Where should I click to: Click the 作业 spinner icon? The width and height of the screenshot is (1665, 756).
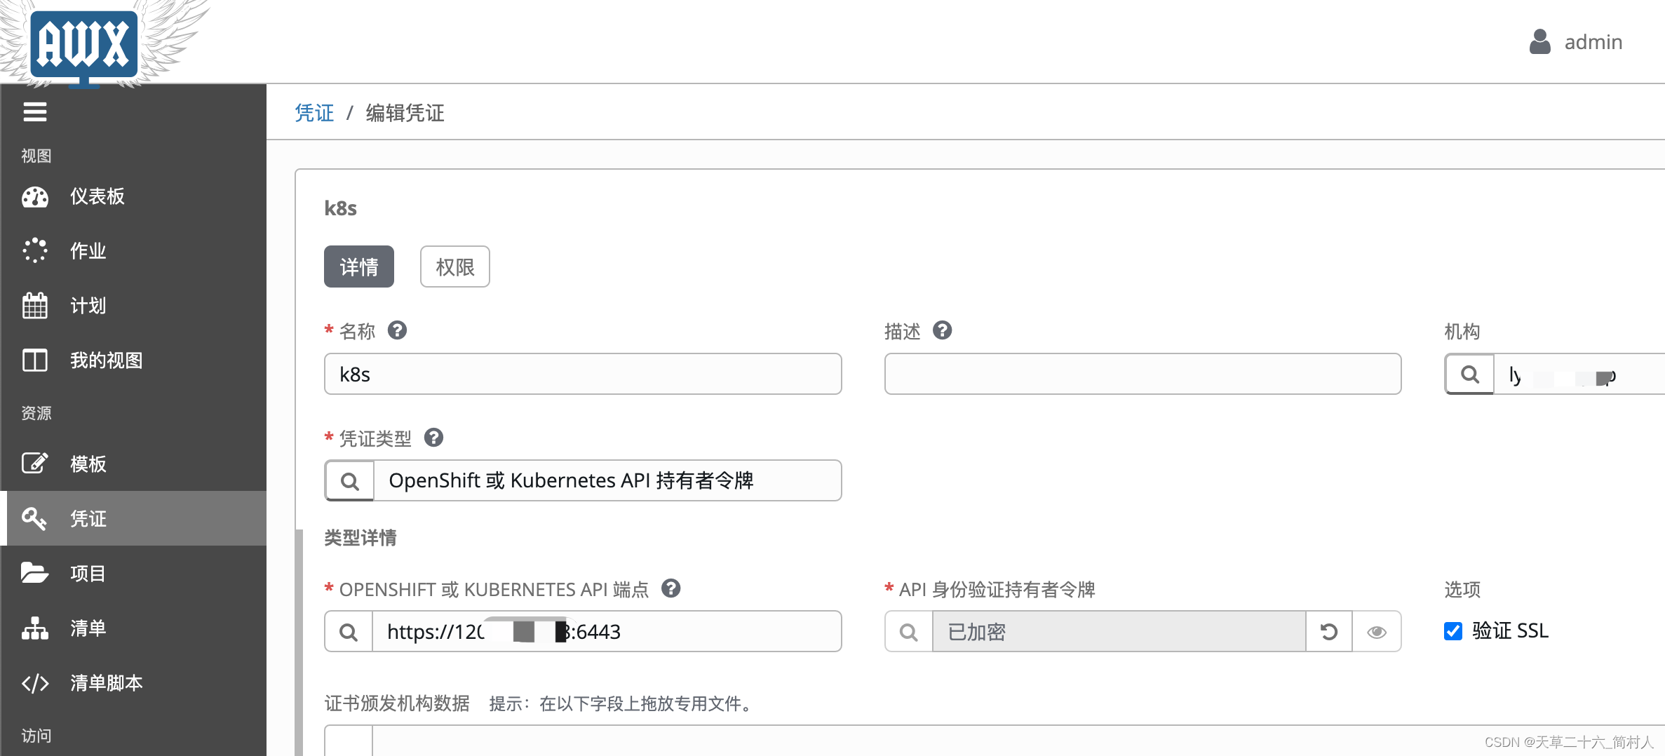pos(35,250)
